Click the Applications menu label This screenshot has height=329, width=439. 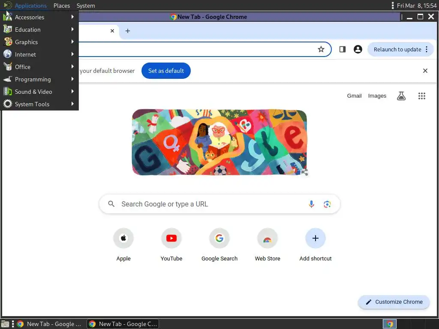click(x=30, y=6)
